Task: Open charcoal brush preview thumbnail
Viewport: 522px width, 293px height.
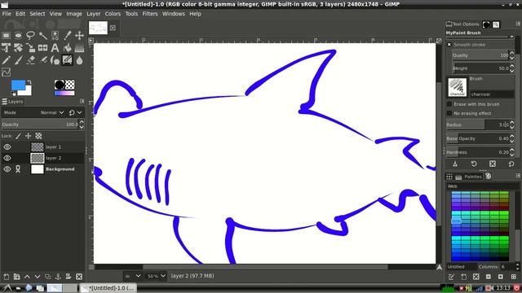Action: click(458, 87)
